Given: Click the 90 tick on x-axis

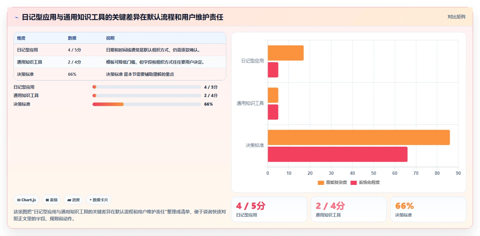Looking at the screenshot, I should coord(458,173).
